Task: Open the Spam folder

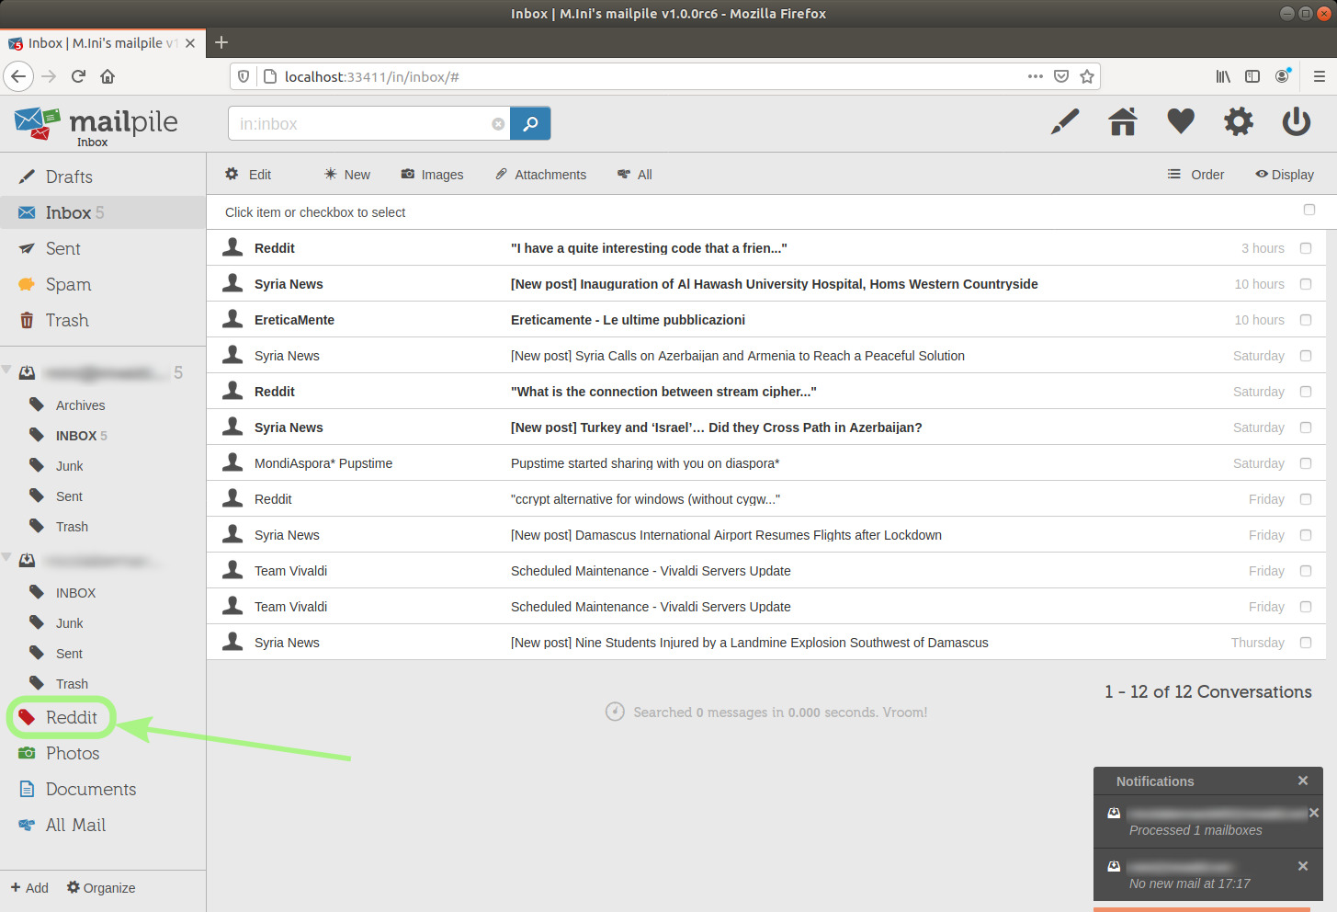Action: click(68, 284)
